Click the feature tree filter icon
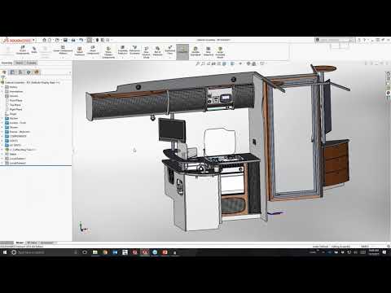Screen dimensions: 391x293 pos(3,77)
